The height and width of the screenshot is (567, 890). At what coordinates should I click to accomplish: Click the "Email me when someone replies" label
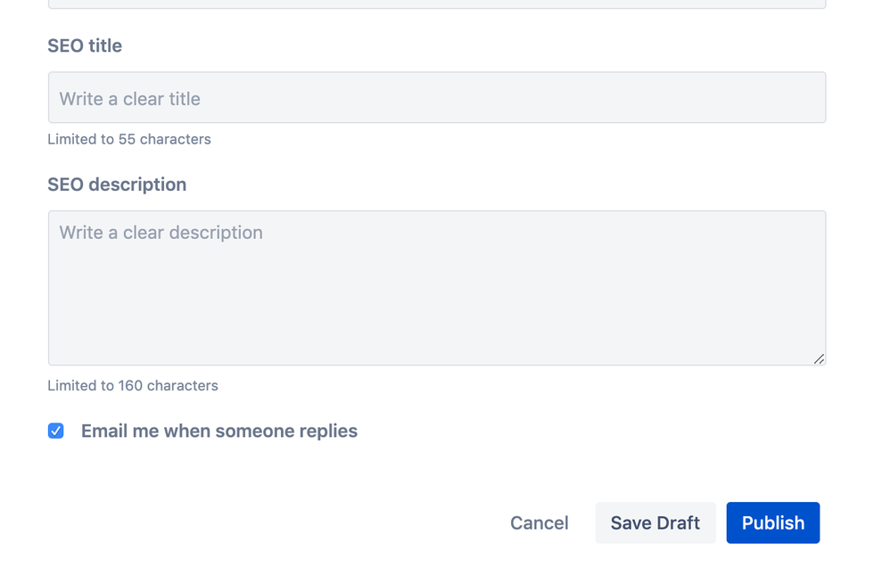point(218,431)
